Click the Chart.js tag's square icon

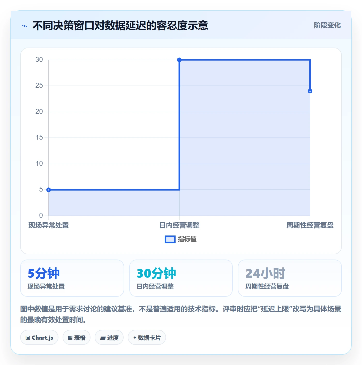[x=28, y=338]
